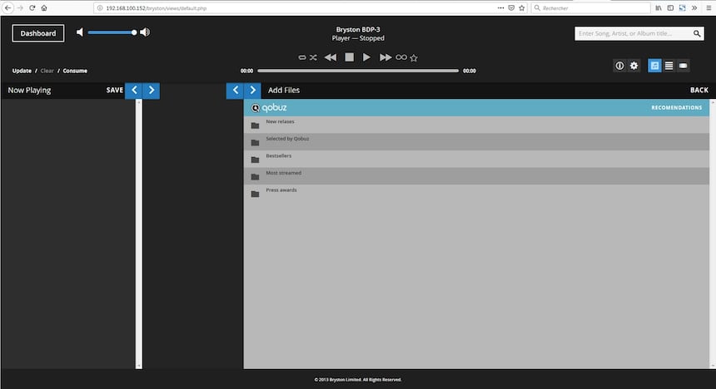Image resolution: width=716 pixels, height=389 pixels.
Task: Reload the browser page
Action: click(32, 7)
